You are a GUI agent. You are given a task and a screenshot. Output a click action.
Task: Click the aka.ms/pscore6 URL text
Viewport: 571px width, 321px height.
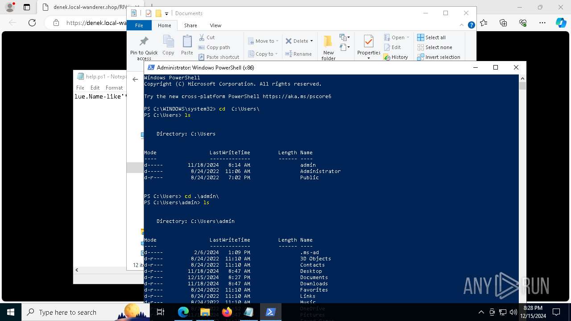tap(297, 96)
